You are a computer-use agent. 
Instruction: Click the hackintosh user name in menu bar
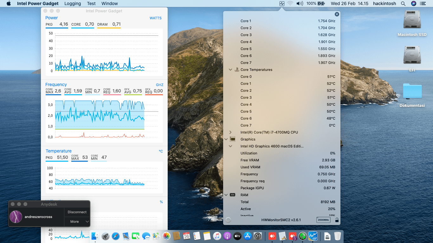(x=385, y=3)
